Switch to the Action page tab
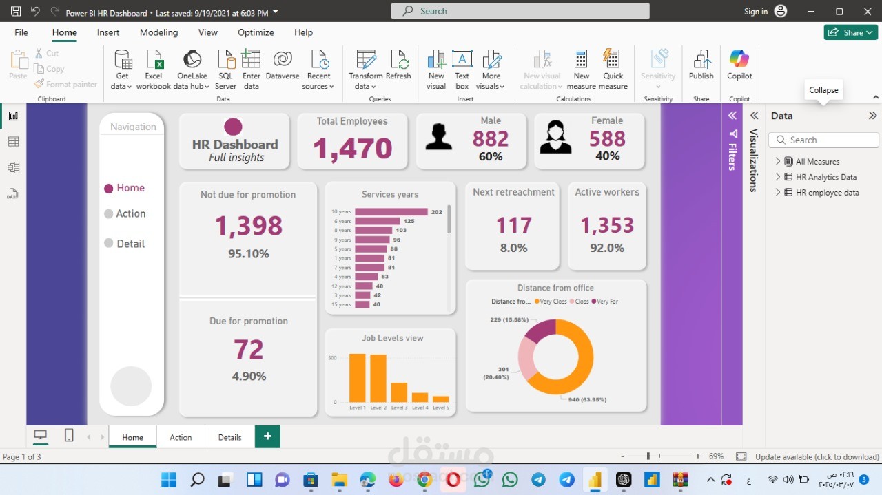Viewport: 882px width, 495px height. [x=181, y=437]
